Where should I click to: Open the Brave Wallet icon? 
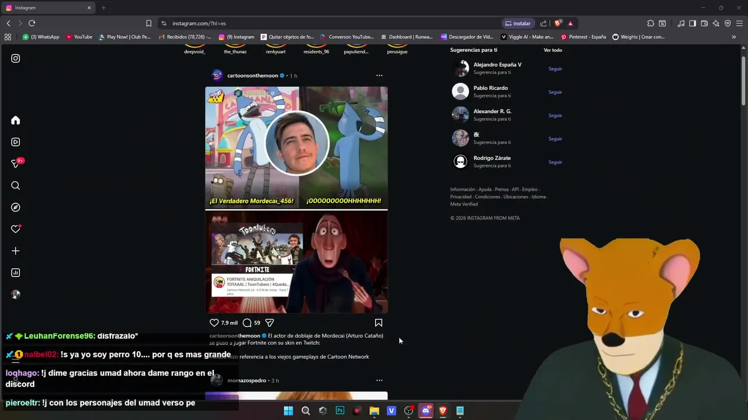pyautogui.click(x=704, y=23)
